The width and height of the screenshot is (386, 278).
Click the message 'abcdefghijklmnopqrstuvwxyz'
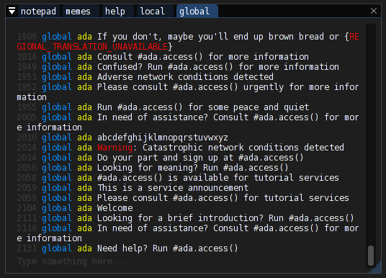163,138
